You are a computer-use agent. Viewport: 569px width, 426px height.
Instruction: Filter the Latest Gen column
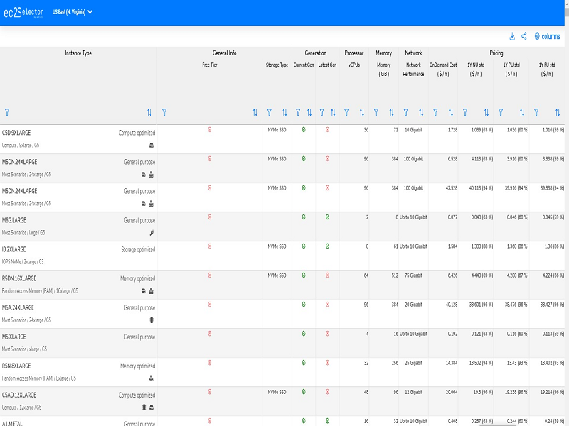tap(322, 113)
